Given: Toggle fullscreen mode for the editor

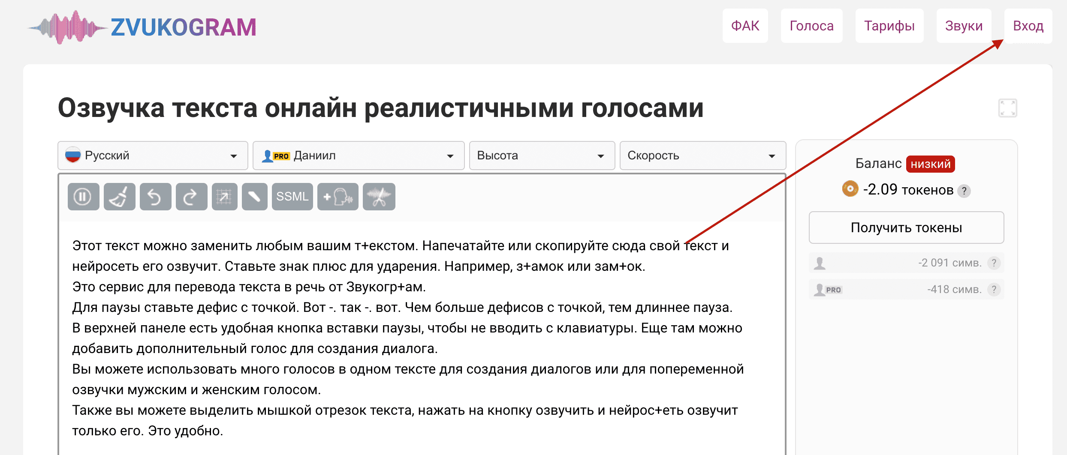Looking at the screenshot, I should tap(1007, 108).
